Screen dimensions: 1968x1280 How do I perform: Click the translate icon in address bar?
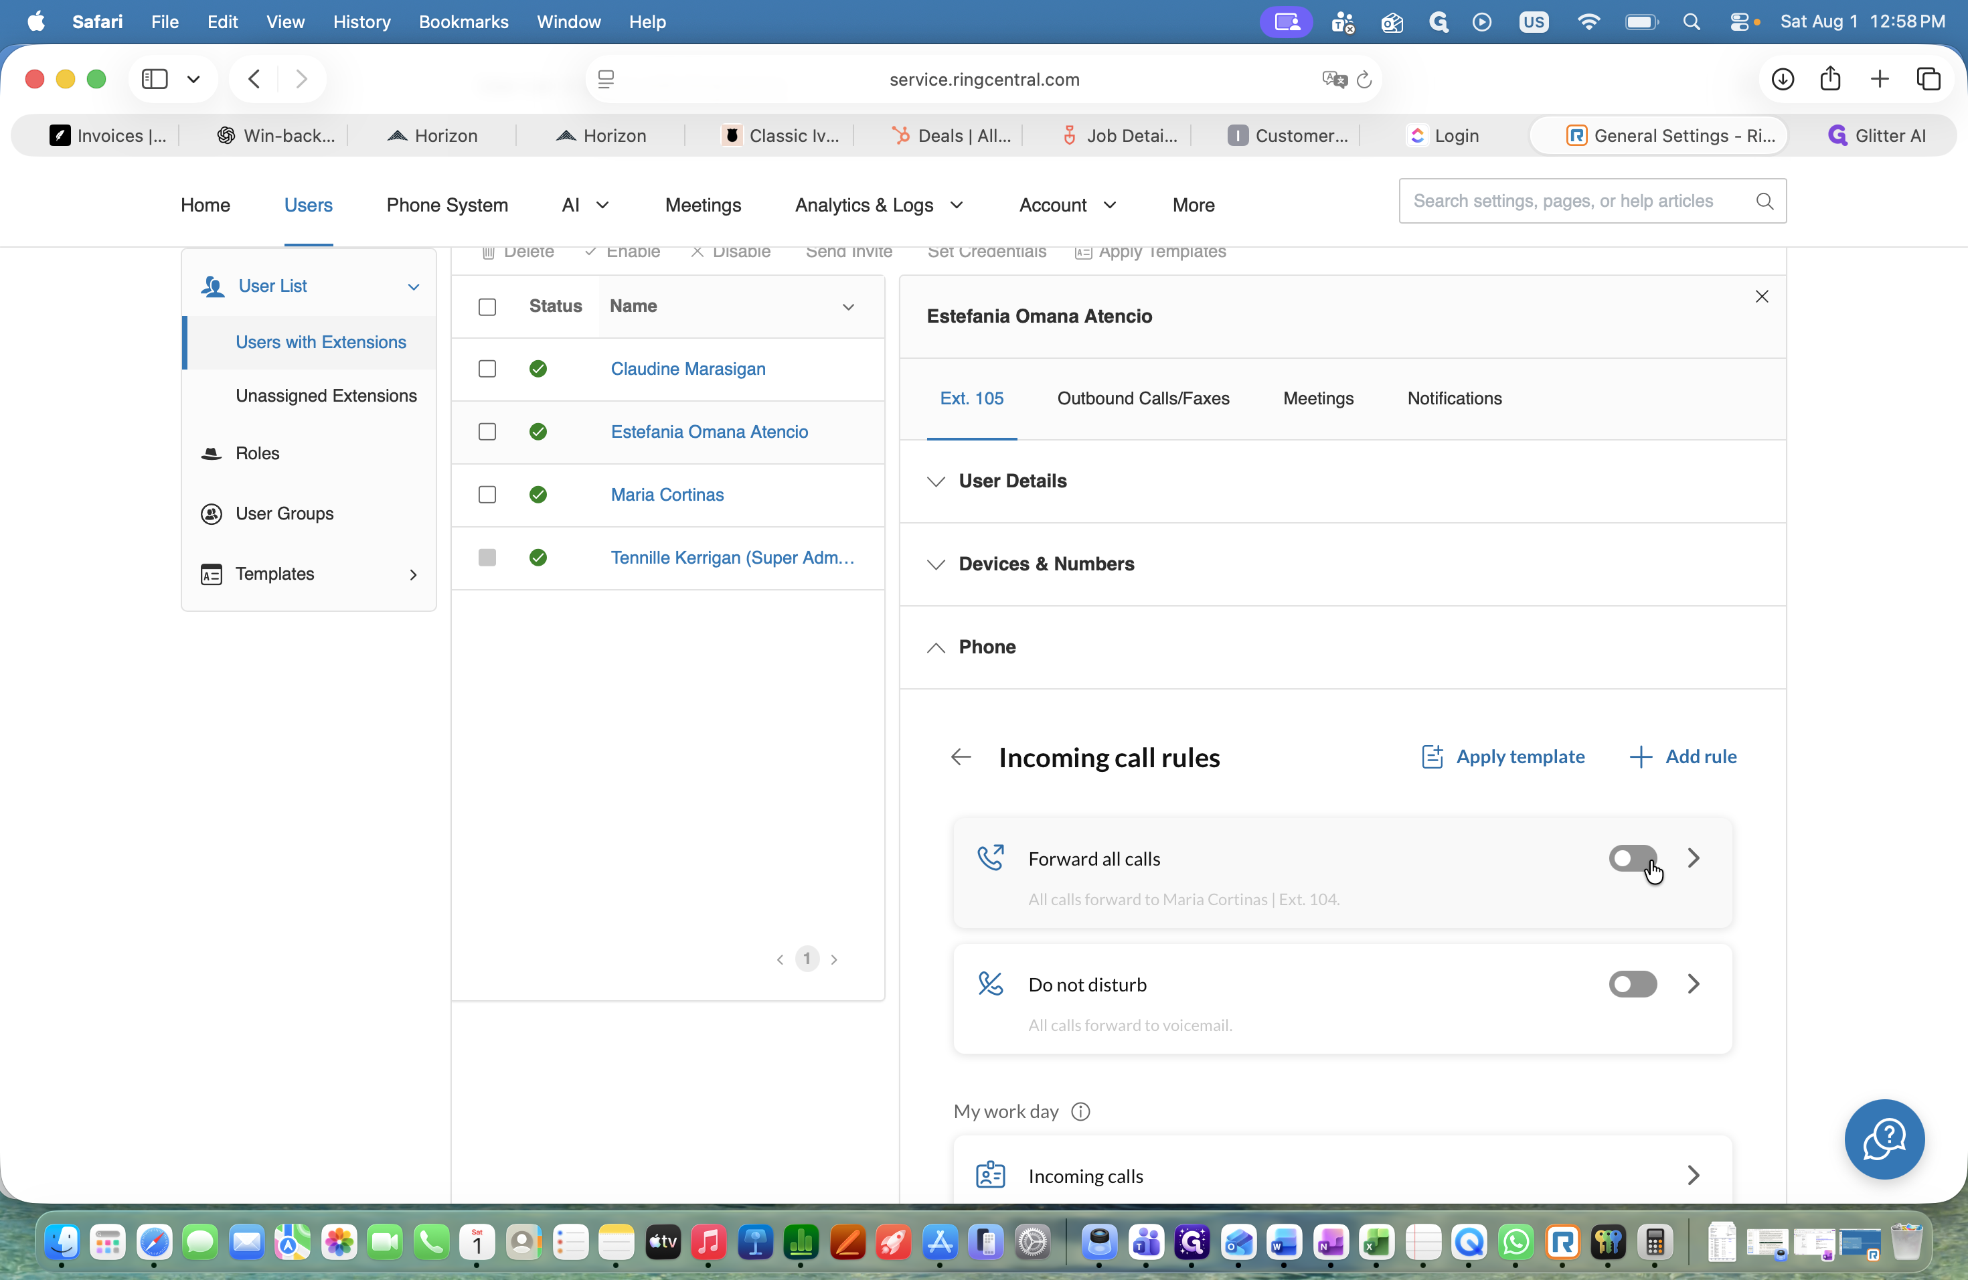tap(1334, 80)
